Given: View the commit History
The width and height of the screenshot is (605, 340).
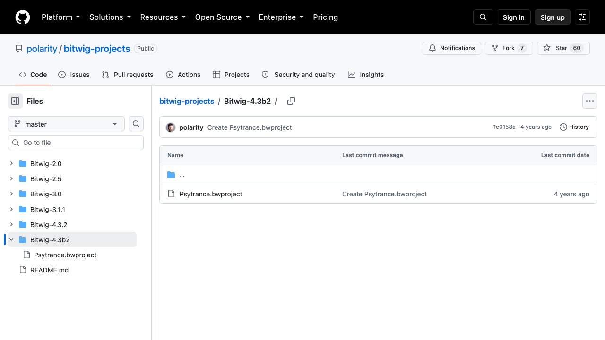Looking at the screenshot, I should 574,127.
